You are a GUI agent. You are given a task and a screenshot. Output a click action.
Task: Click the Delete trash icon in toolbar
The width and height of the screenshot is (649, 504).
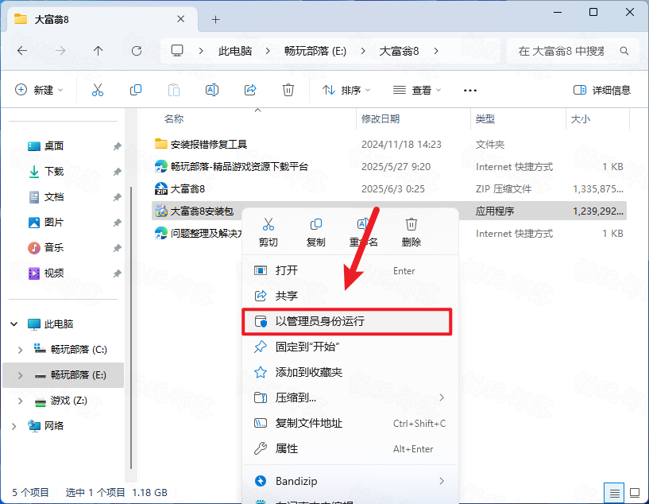(x=288, y=90)
